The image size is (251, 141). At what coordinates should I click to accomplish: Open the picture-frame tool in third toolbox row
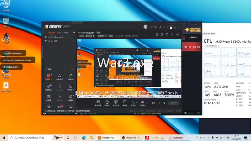[49, 98]
